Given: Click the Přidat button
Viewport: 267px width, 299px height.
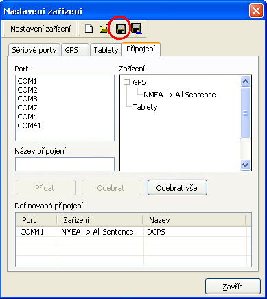Looking at the screenshot, I should pos(45,188).
